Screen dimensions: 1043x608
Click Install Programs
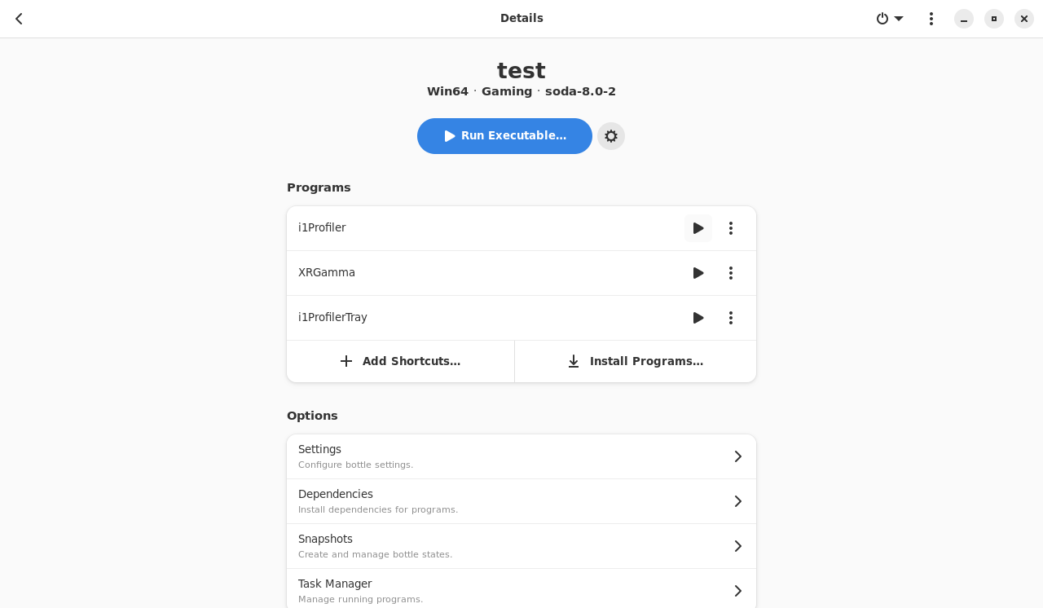(636, 361)
